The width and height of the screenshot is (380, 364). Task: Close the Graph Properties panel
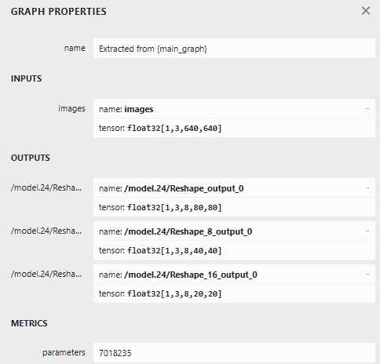pos(366,11)
